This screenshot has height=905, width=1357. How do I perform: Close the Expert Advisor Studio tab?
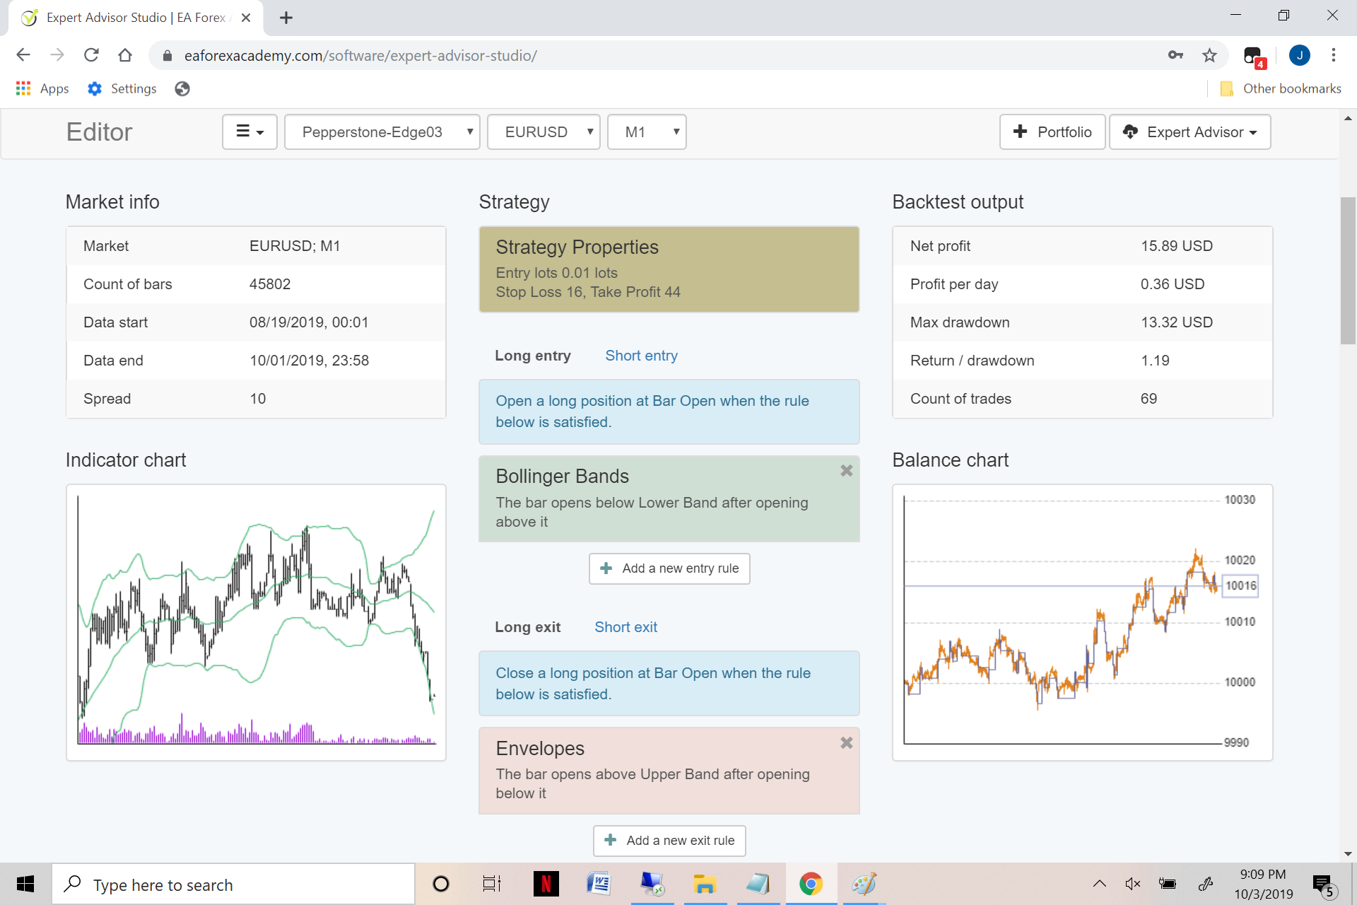tap(246, 18)
